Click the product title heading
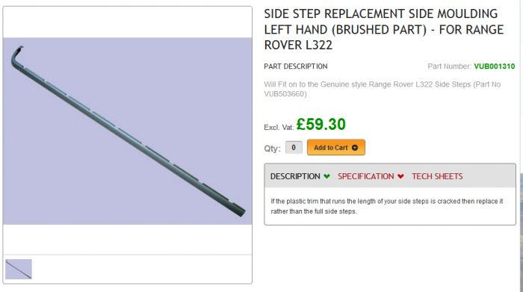The width and height of the screenshot is (523, 292). tap(383, 29)
